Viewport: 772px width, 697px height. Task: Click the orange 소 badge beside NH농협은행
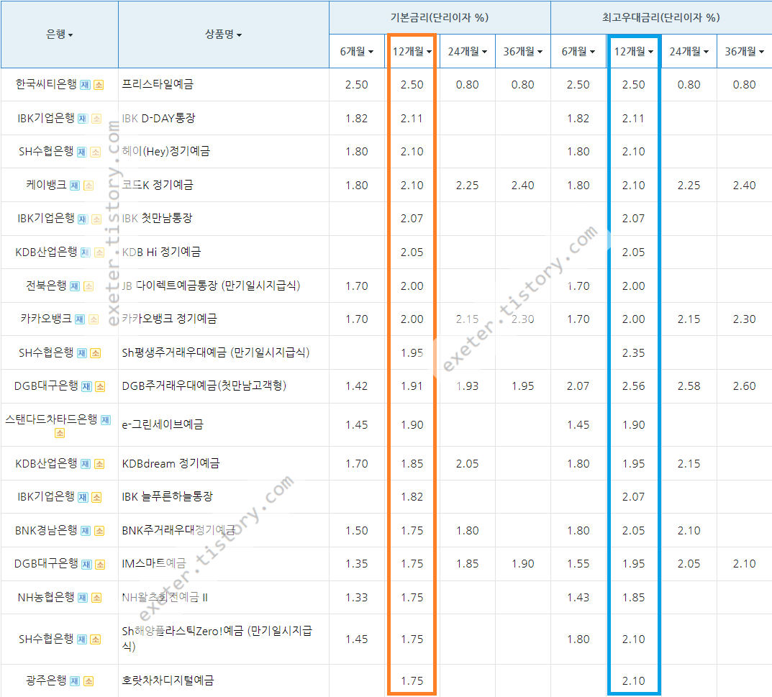click(x=96, y=598)
